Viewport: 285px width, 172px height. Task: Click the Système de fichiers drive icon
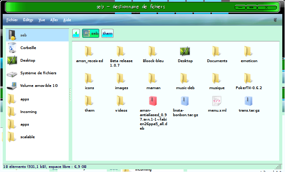click(12, 74)
